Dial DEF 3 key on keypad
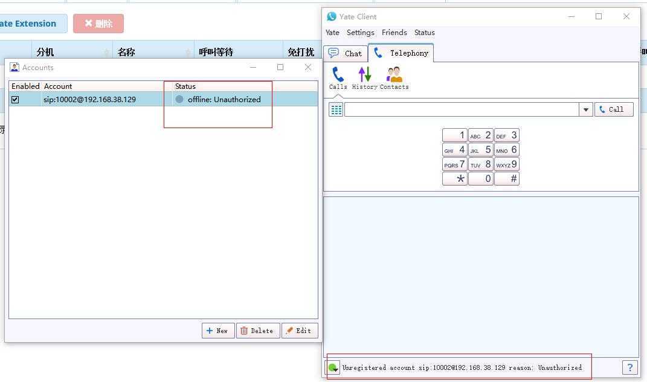The height and width of the screenshot is (382, 647). (507, 135)
